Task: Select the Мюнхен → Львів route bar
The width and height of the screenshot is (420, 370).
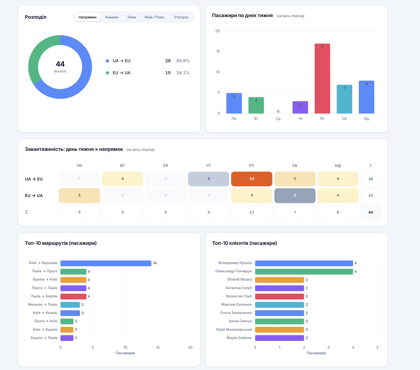Action: 70,305
